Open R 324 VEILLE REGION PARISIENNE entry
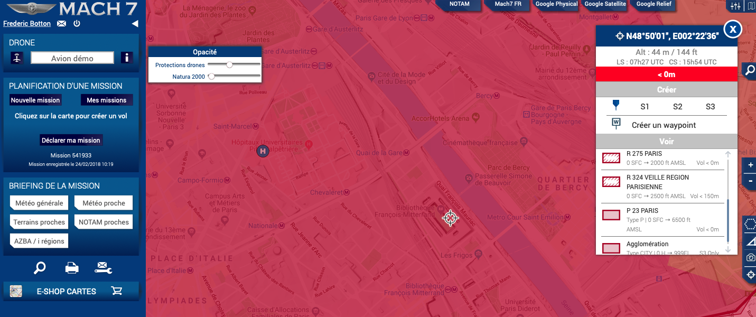756x317 pixels. pyautogui.click(x=663, y=187)
